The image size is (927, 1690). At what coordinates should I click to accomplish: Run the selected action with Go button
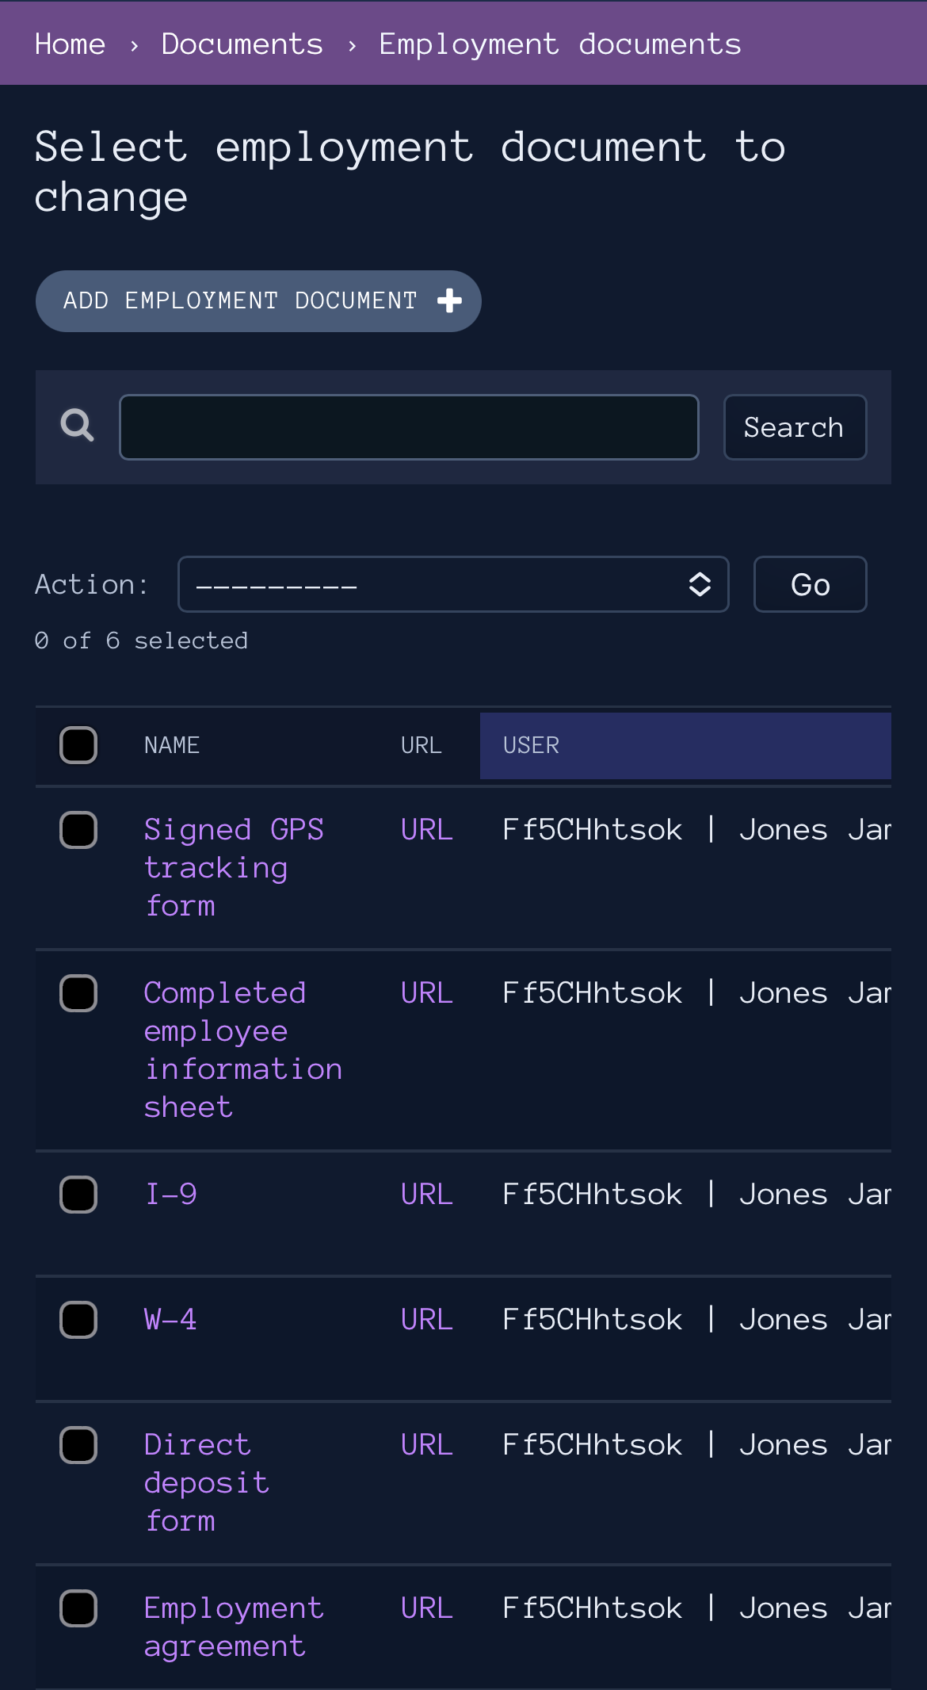(x=810, y=584)
